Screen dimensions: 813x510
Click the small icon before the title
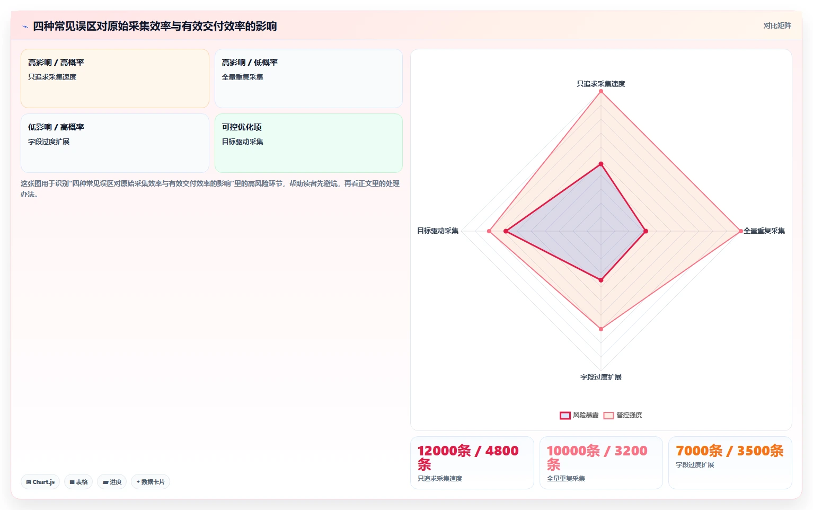tap(25, 27)
